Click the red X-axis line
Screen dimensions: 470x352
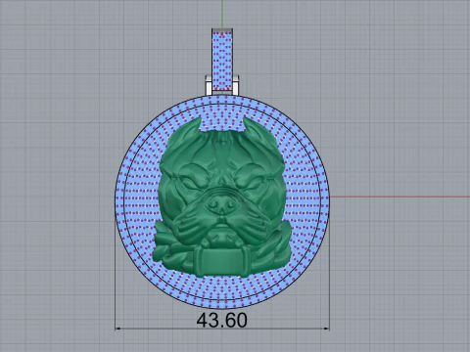tap(399, 197)
